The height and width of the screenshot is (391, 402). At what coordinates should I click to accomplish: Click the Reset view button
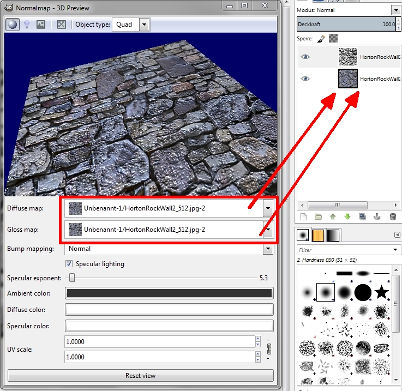[141, 376]
